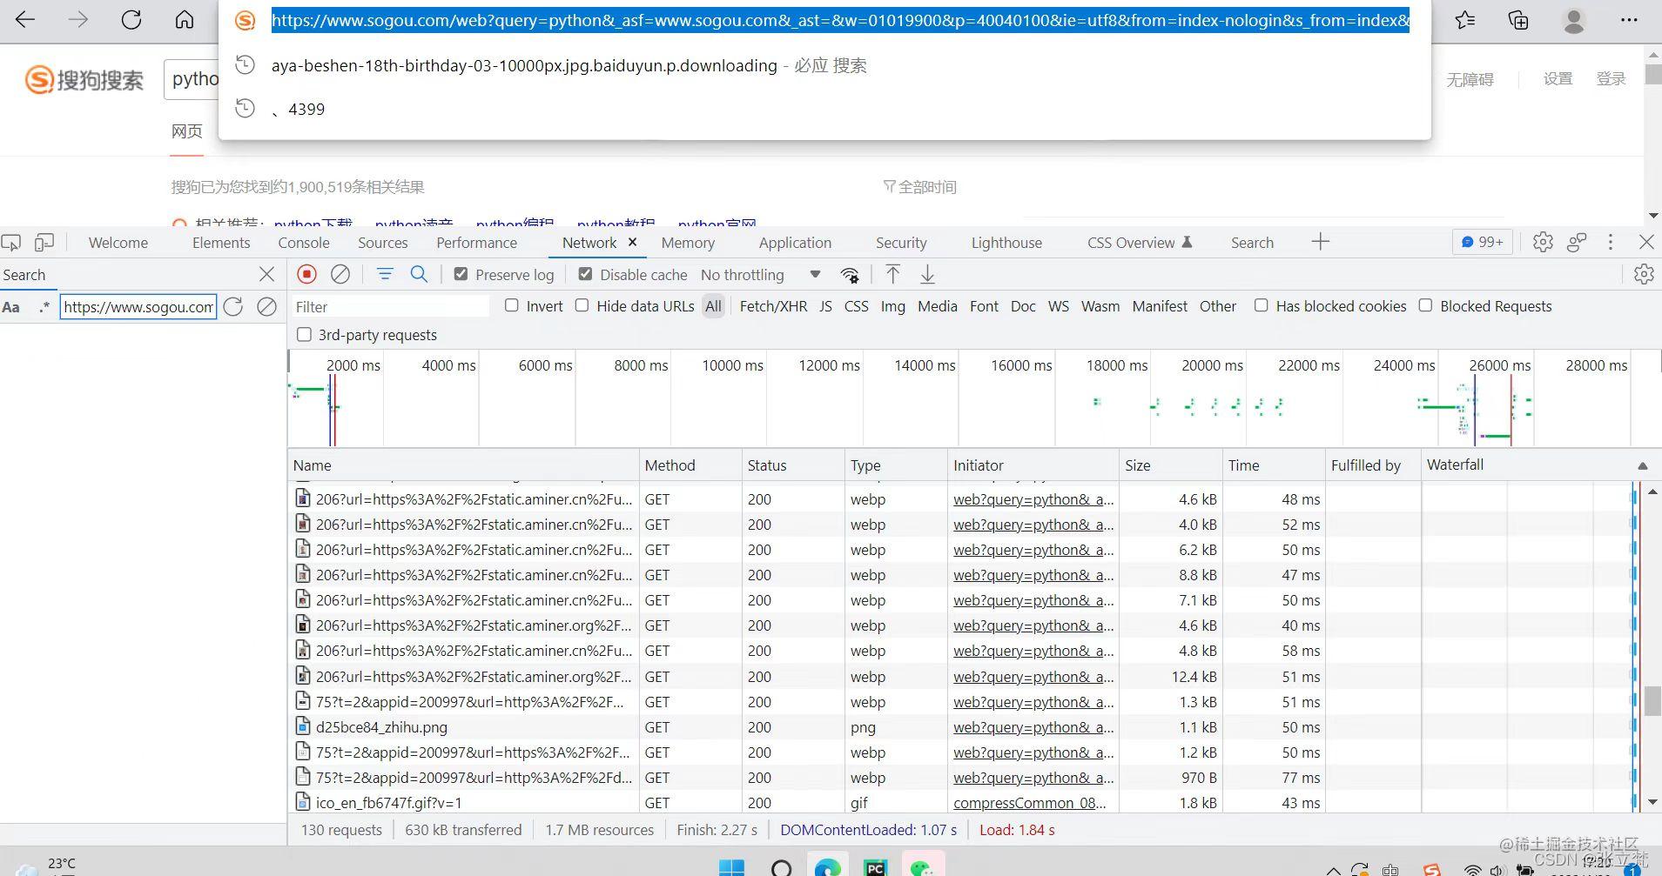Screen dimensions: 1662x876
Task: Add a new DevTools tab with plus
Action: coord(1321,242)
